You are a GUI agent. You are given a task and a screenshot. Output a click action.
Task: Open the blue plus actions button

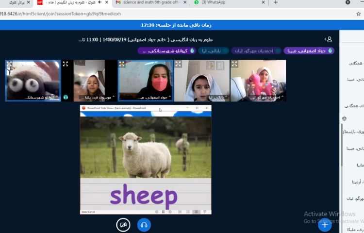(x=325, y=225)
